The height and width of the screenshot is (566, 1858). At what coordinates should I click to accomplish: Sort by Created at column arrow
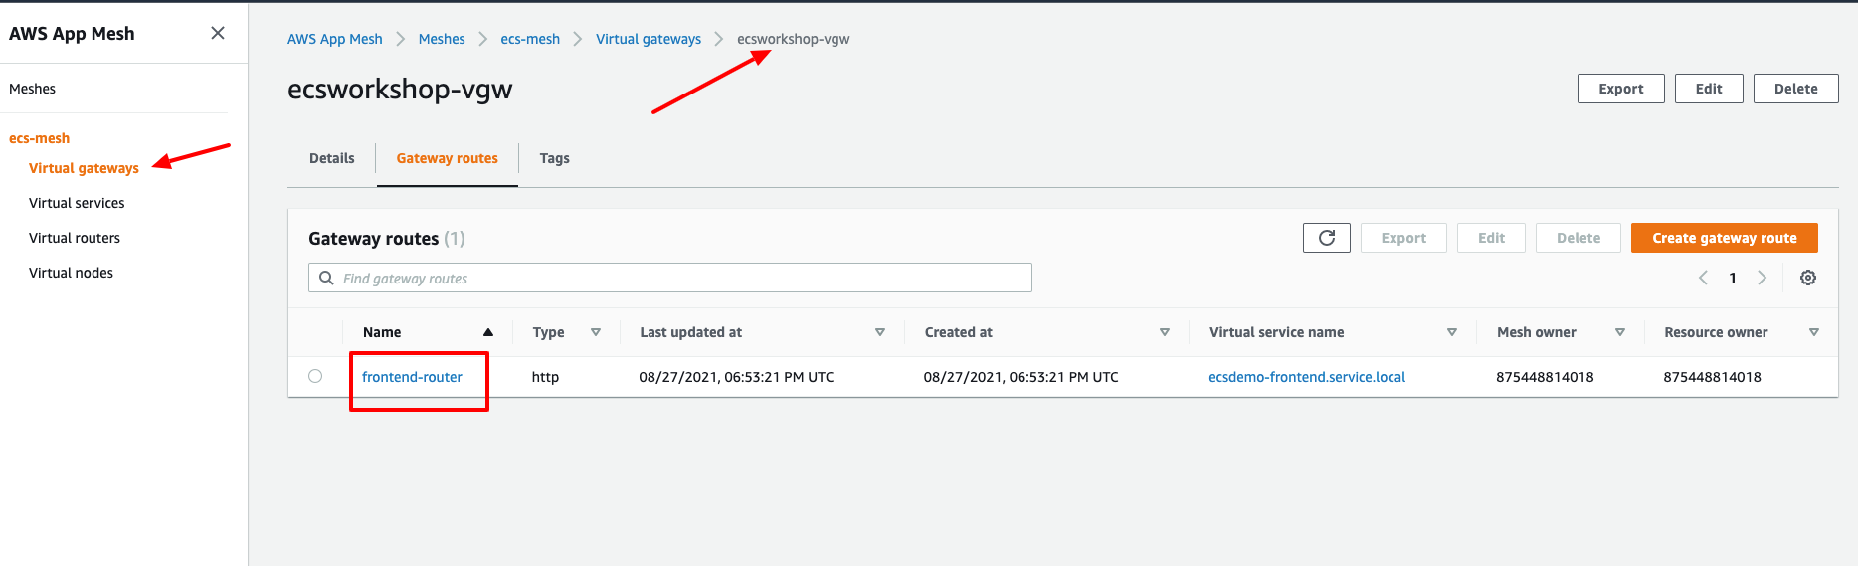(x=1164, y=332)
